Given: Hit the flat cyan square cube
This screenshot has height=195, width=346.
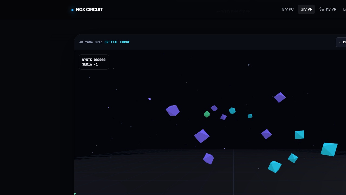Looking at the screenshot, I should point(299,135).
